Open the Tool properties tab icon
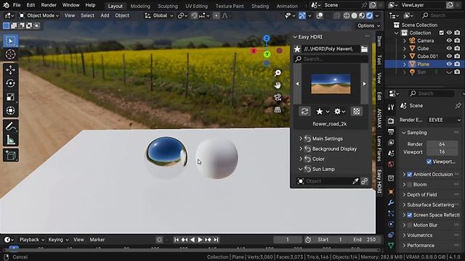Screen dimensions: 465x261 click(391, 107)
